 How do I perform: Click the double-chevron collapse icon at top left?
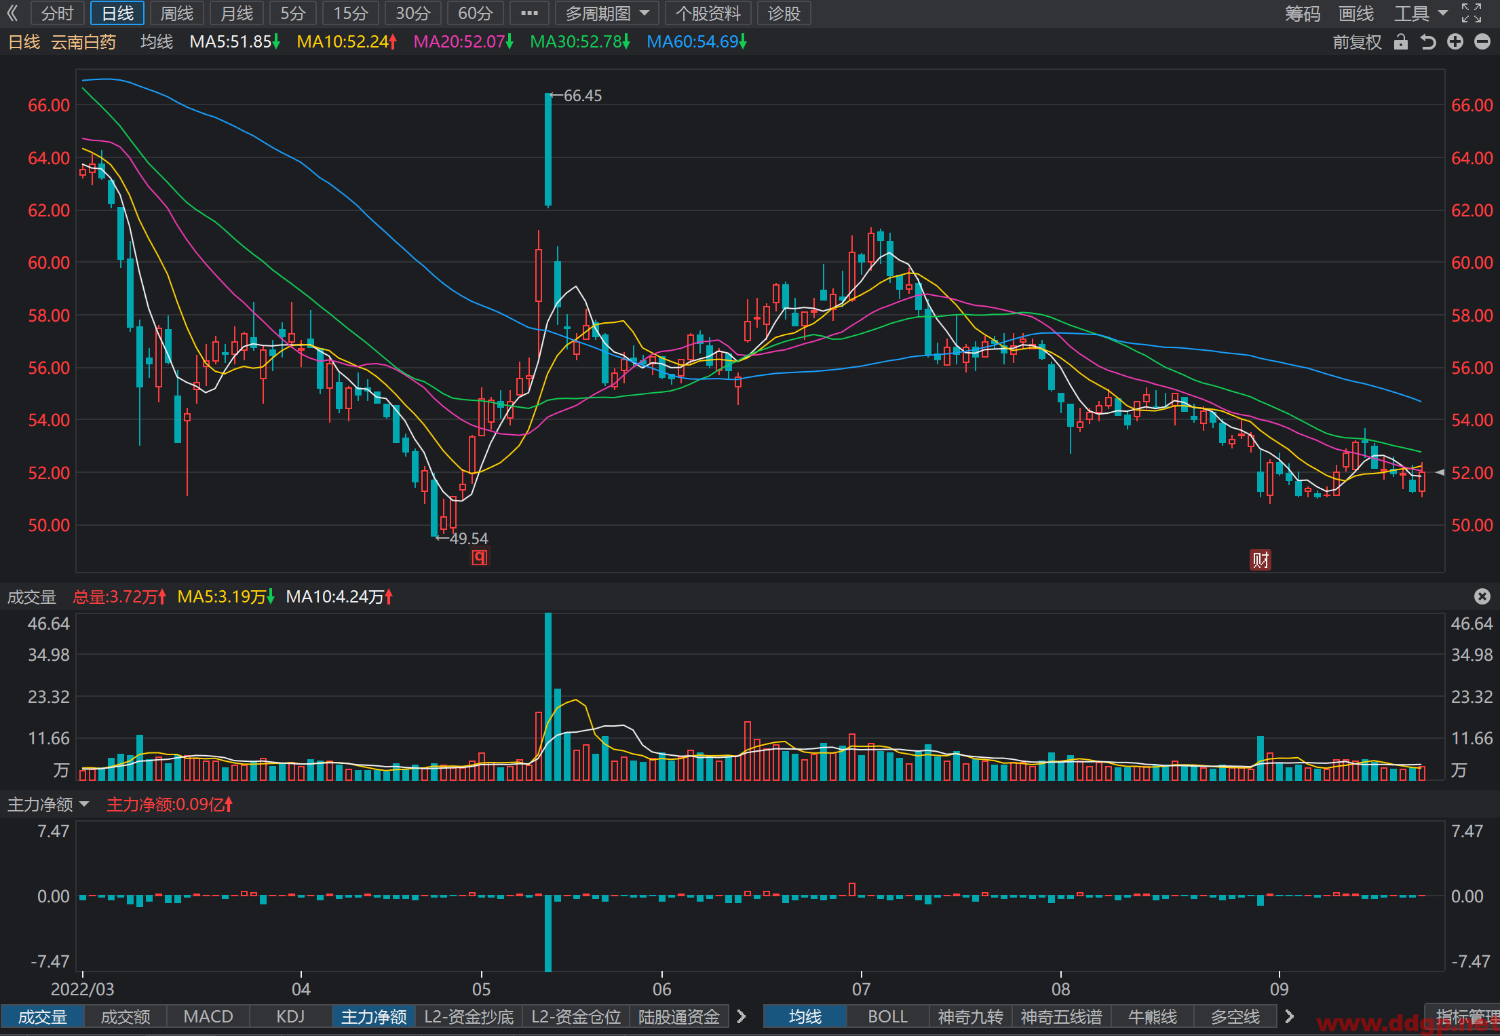tap(13, 13)
